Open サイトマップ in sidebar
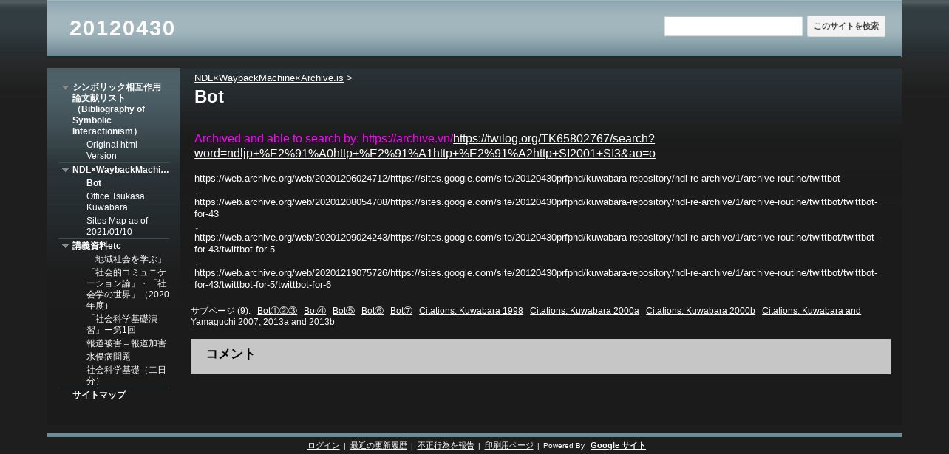The height and width of the screenshot is (454, 949). pyautogui.click(x=99, y=396)
